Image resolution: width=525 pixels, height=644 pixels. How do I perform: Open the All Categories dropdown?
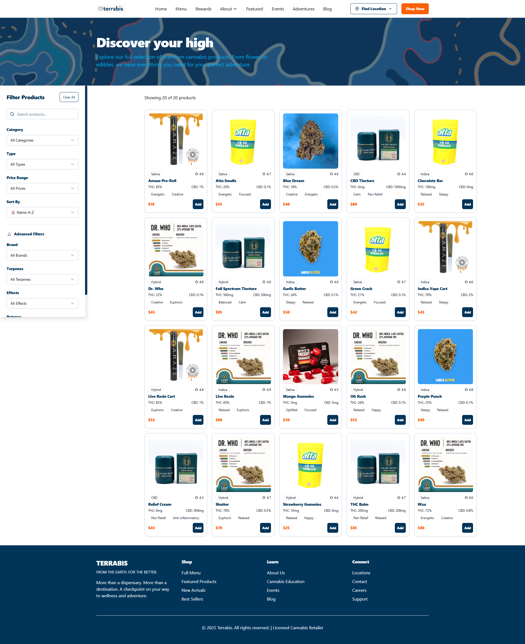(x=42, y=140)
